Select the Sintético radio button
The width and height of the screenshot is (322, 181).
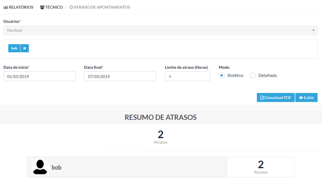pos(221,75)
